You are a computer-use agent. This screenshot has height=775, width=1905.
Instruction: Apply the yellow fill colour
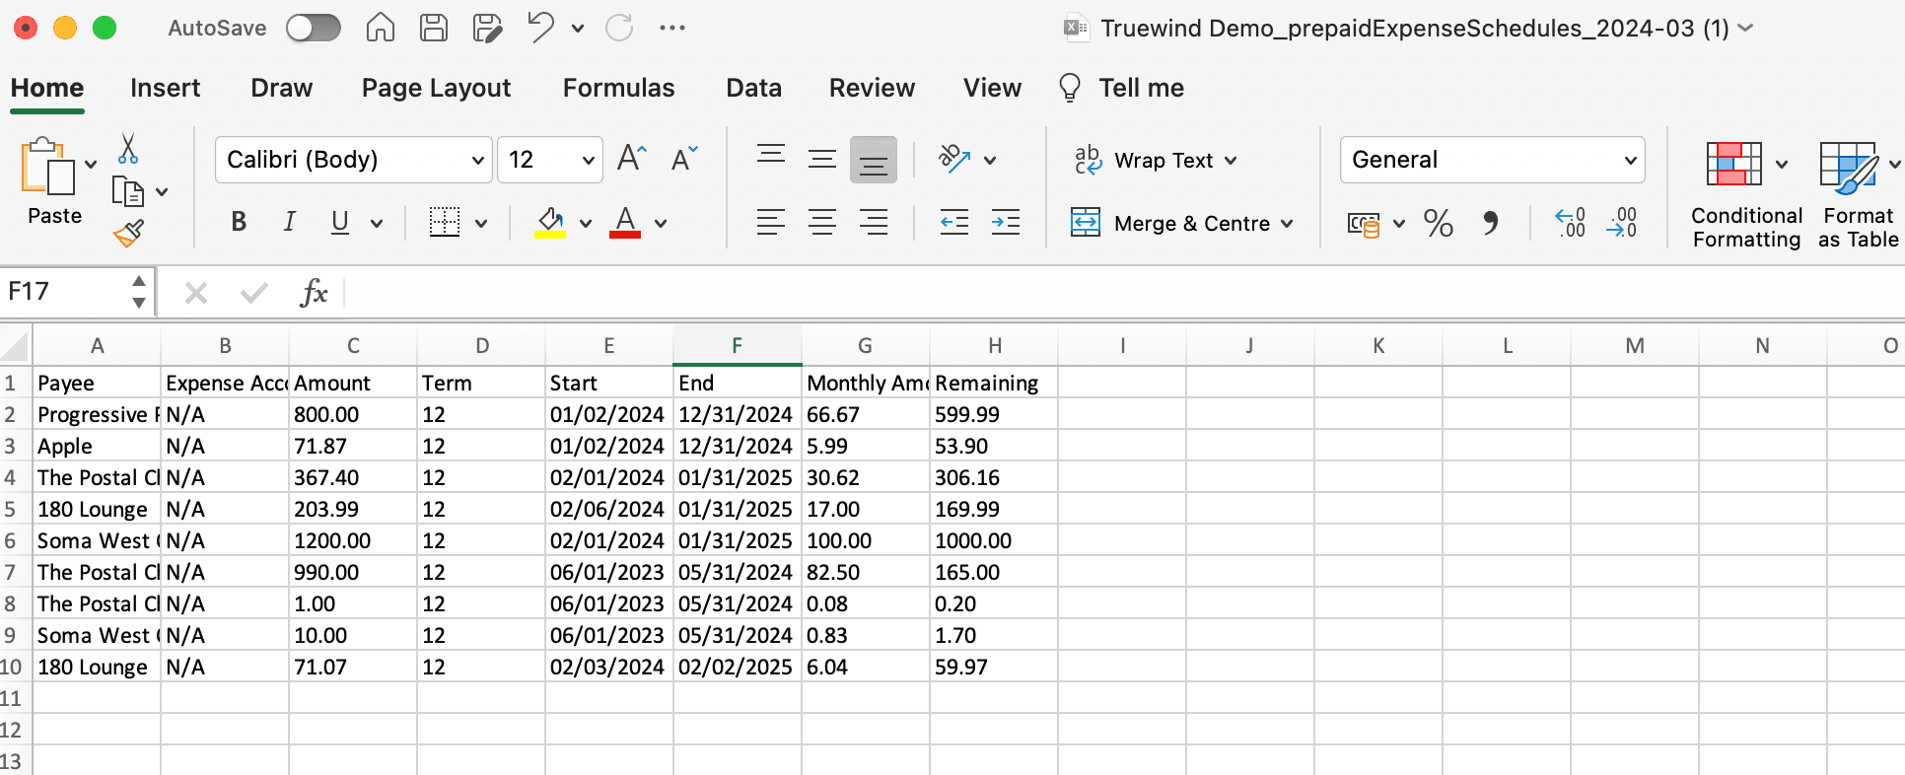coord(550,222)
